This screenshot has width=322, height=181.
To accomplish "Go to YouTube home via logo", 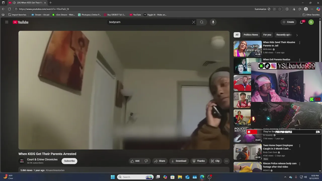I will [x=21, y=22].
